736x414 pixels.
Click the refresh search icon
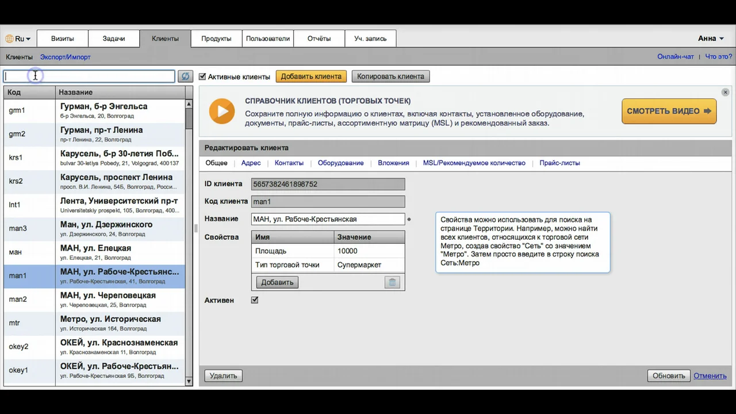(x=185, y=76)
